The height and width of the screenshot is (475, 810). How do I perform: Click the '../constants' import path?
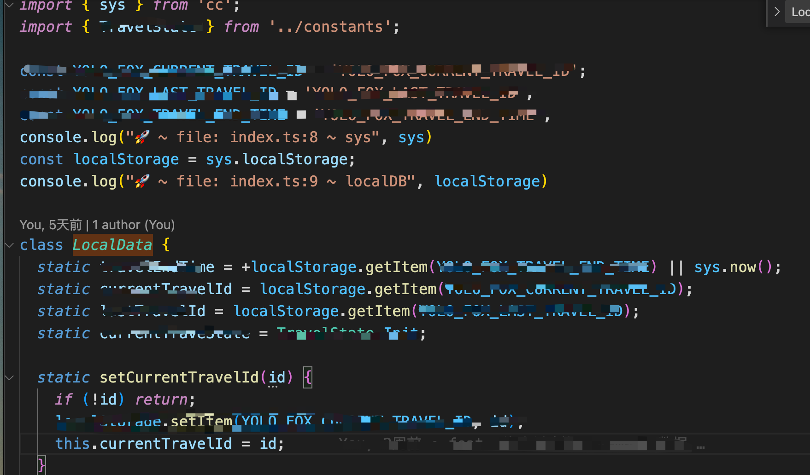point(330,27)
